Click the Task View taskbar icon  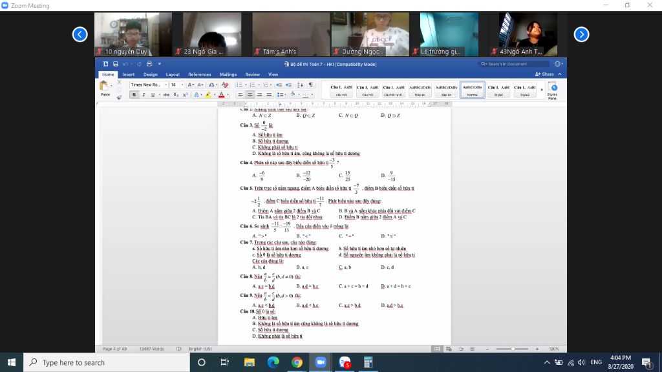[x=225, y=362]
